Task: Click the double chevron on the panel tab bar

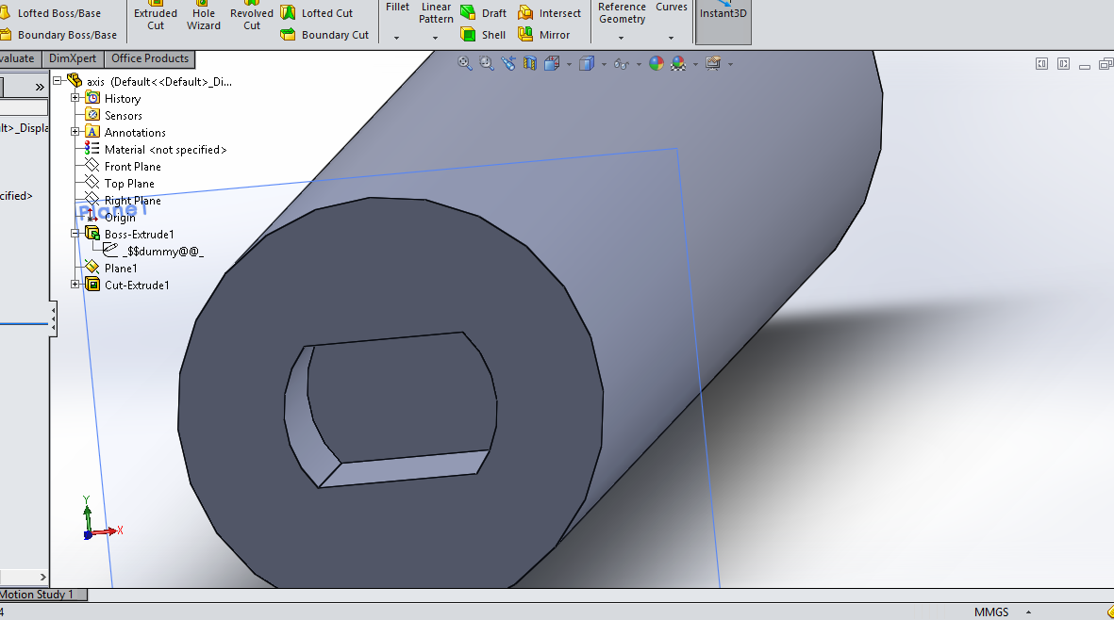Action: (x=40, y=88)
